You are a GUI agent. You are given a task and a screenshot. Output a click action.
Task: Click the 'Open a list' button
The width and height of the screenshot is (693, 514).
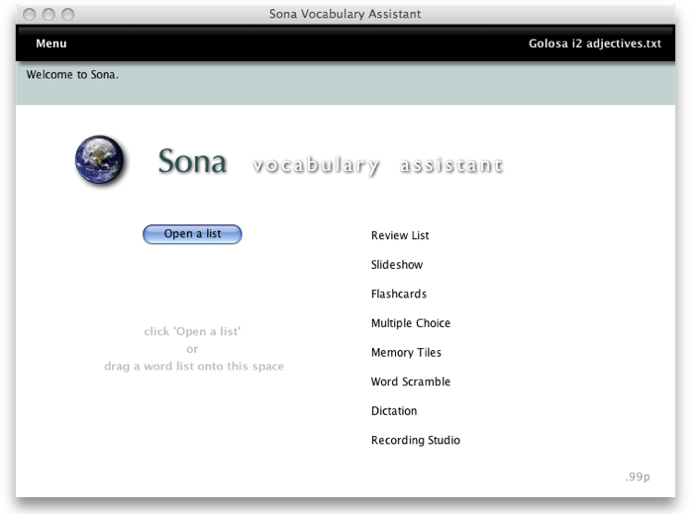[192, 234]
